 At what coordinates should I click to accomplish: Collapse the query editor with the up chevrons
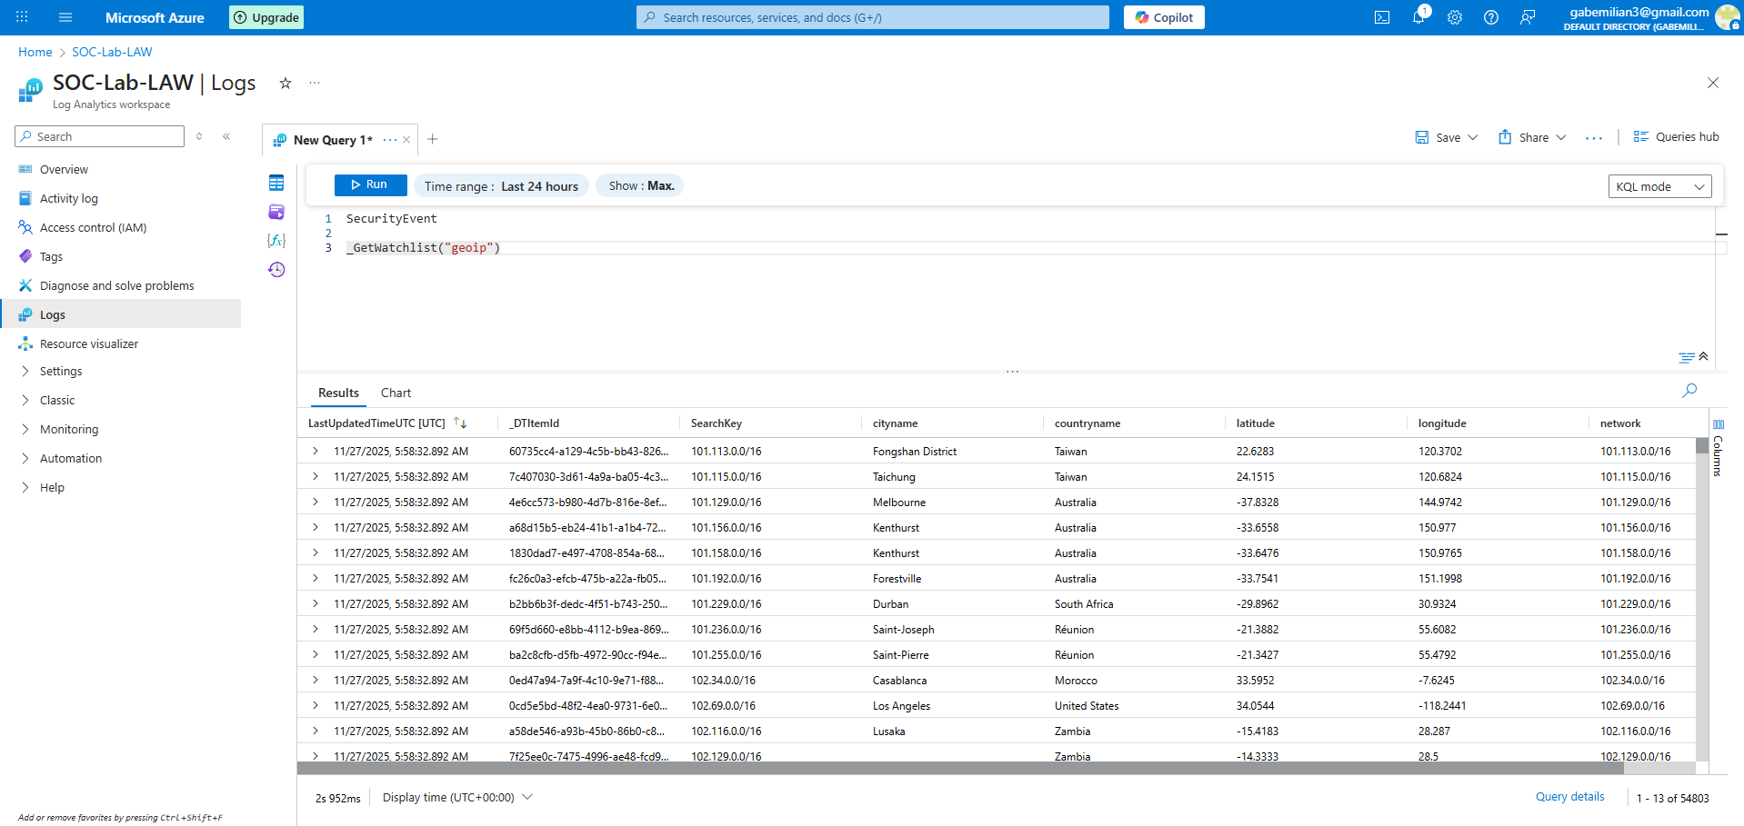click(x=1703, y=356)
